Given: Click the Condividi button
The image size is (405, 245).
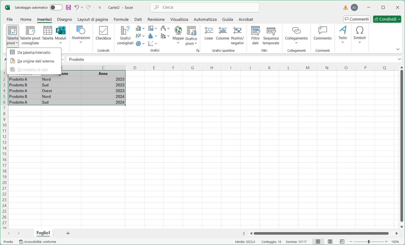Looking at the screenshot, I should pyautogui.click(x=385, y=19).
